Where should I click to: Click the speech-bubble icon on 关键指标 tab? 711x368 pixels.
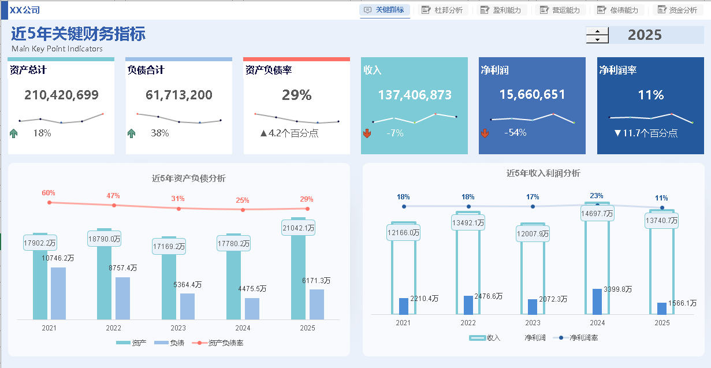tap(367, 10)
